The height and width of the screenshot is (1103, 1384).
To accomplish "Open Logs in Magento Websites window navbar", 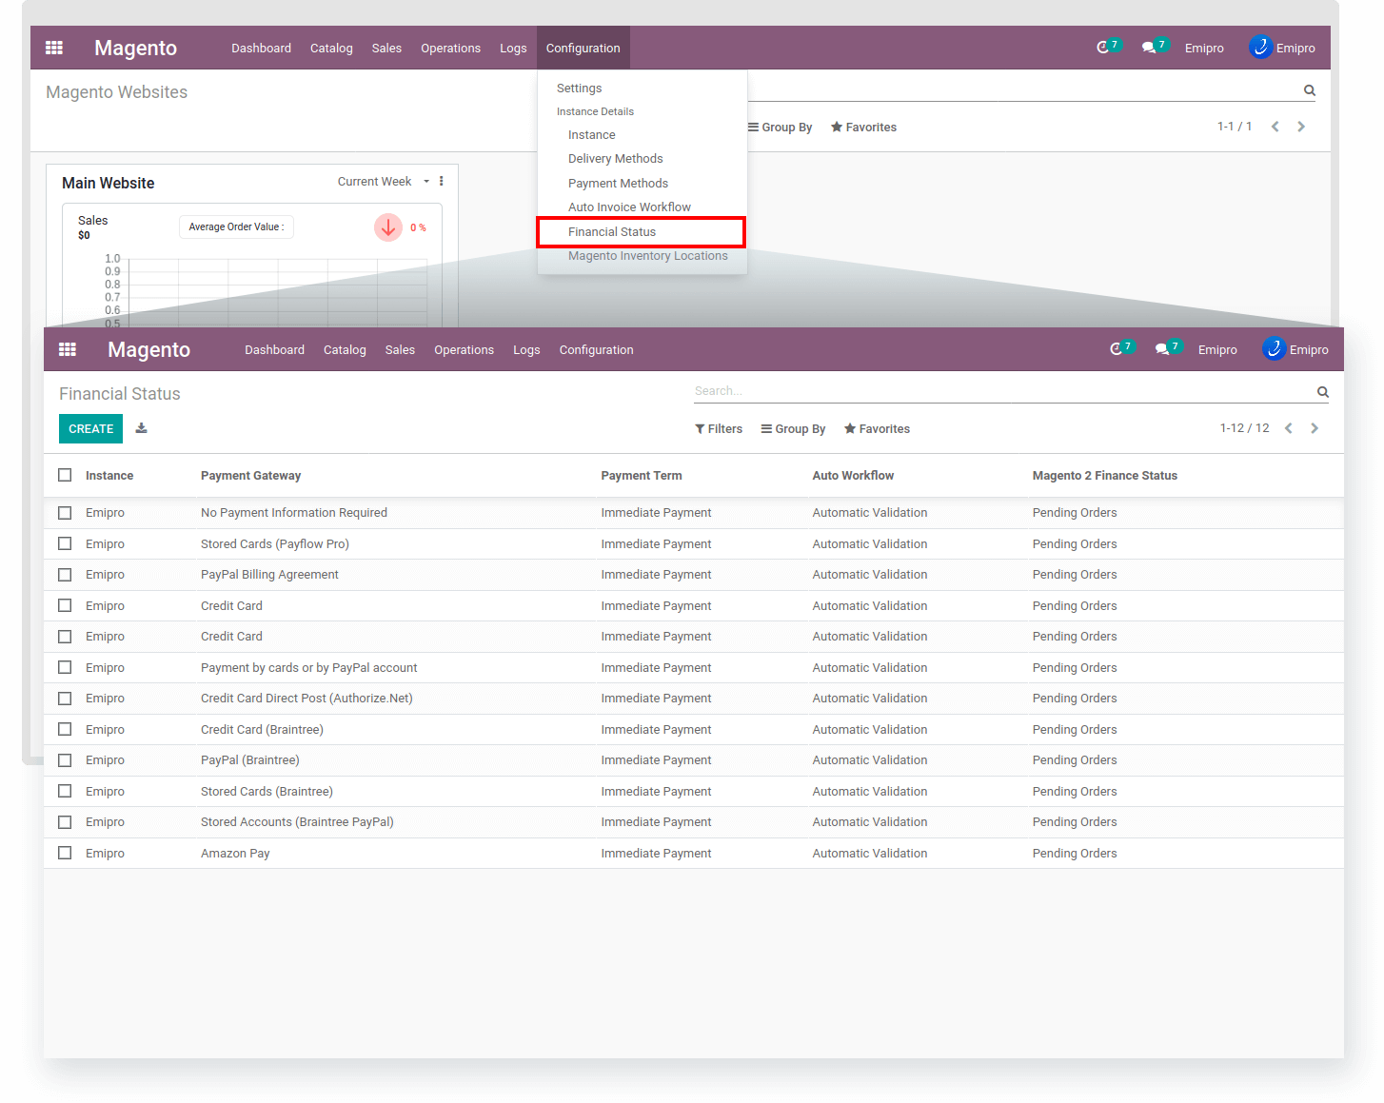I will coord(513,49).
